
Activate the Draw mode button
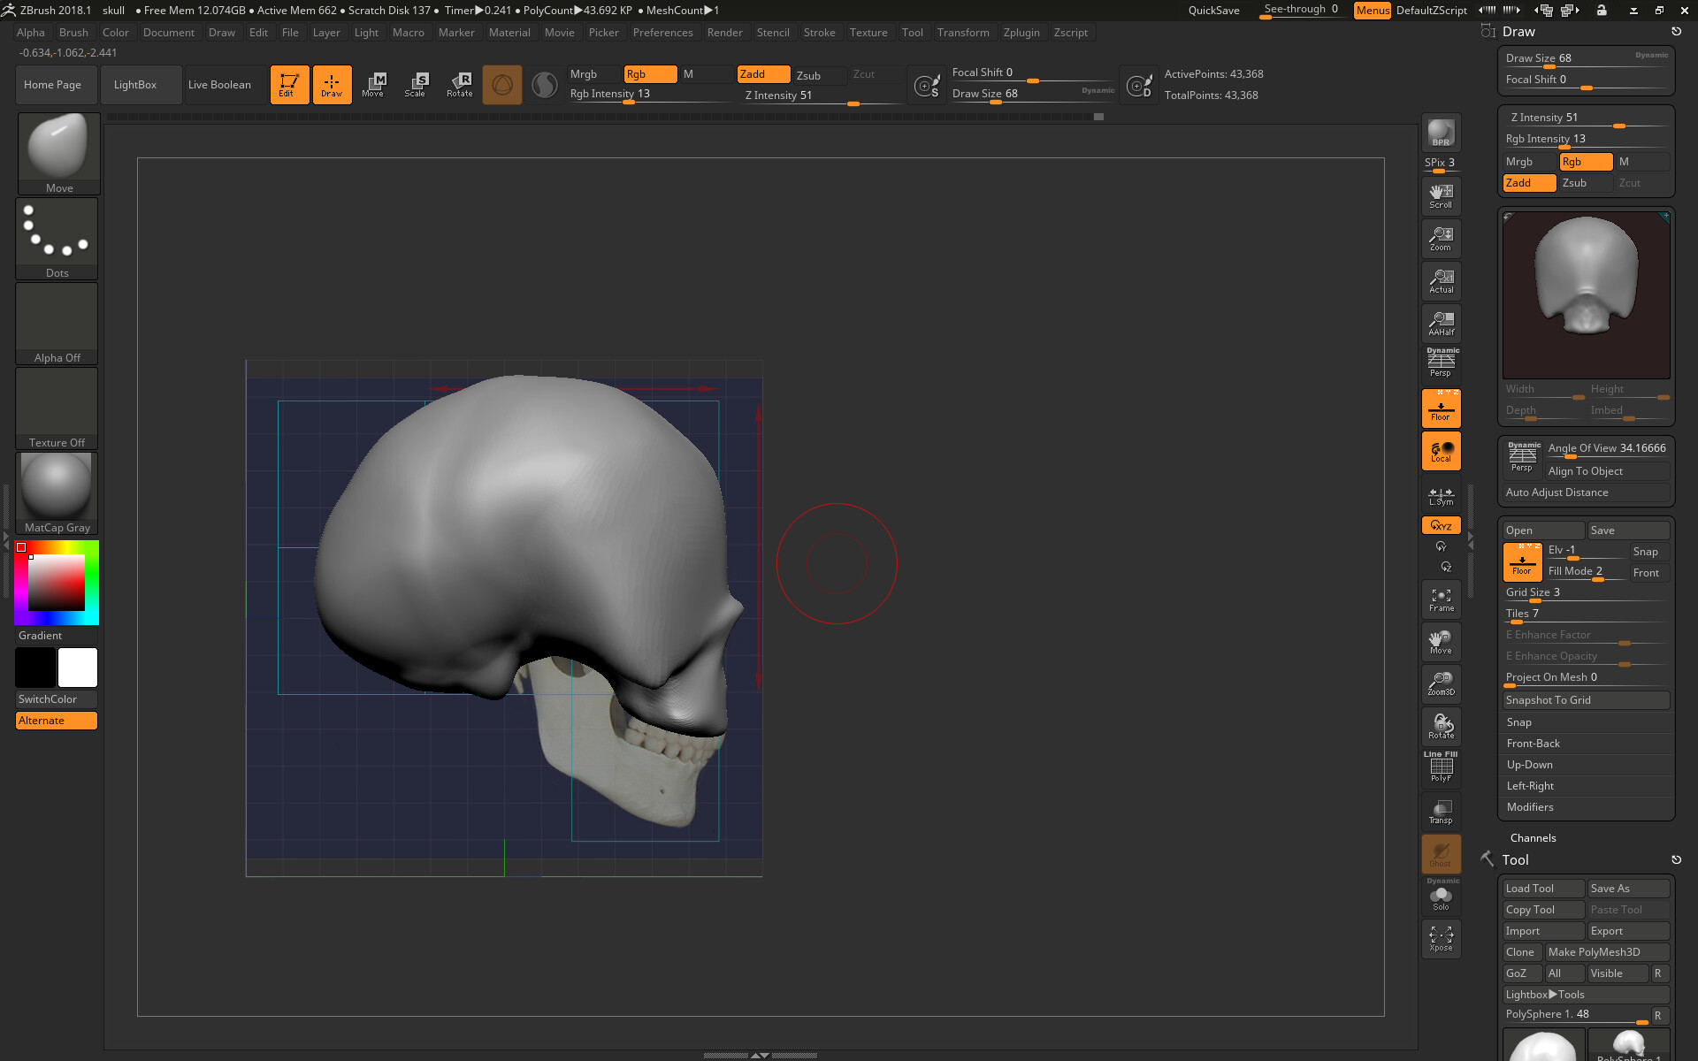(332, 85)
